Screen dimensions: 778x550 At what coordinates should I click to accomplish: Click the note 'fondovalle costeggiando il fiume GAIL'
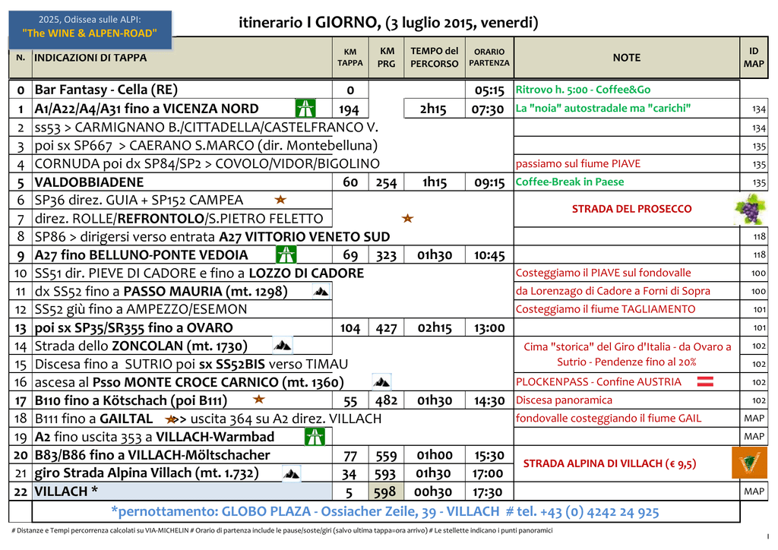[609, 418]
